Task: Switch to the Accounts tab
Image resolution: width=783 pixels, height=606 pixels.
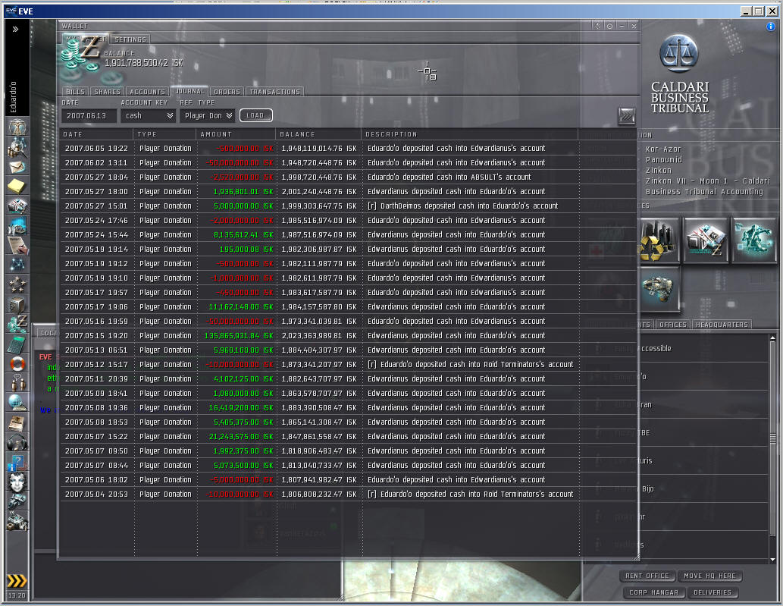Action: (147, 92)
